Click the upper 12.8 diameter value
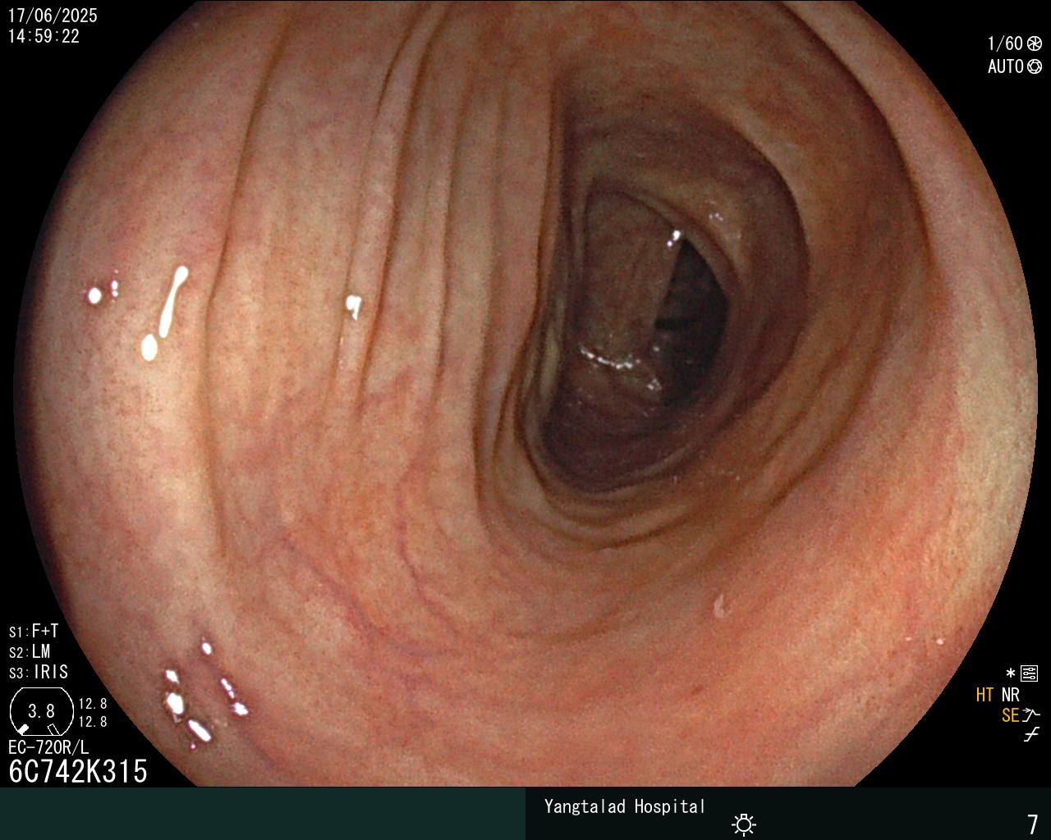This screenshot has width=1051, height=840. pyautogui.click(x=93, y=704)
